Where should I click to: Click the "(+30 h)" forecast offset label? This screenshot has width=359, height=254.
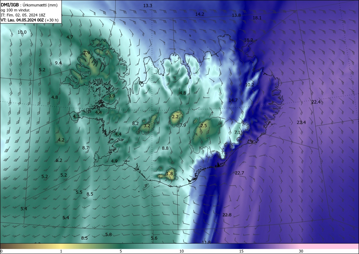52,20
